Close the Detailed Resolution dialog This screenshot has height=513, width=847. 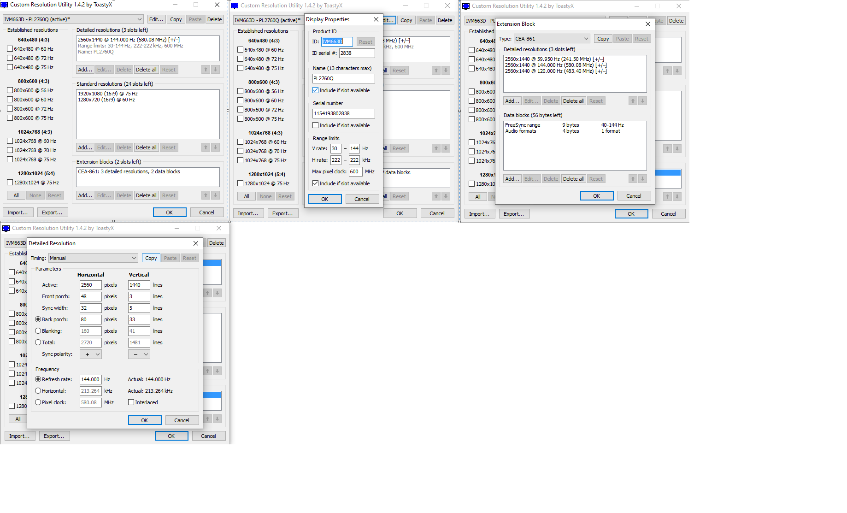tap(196, 243)
